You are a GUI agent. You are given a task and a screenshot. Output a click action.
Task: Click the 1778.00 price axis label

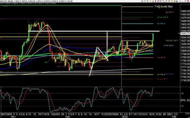point(185,64)
